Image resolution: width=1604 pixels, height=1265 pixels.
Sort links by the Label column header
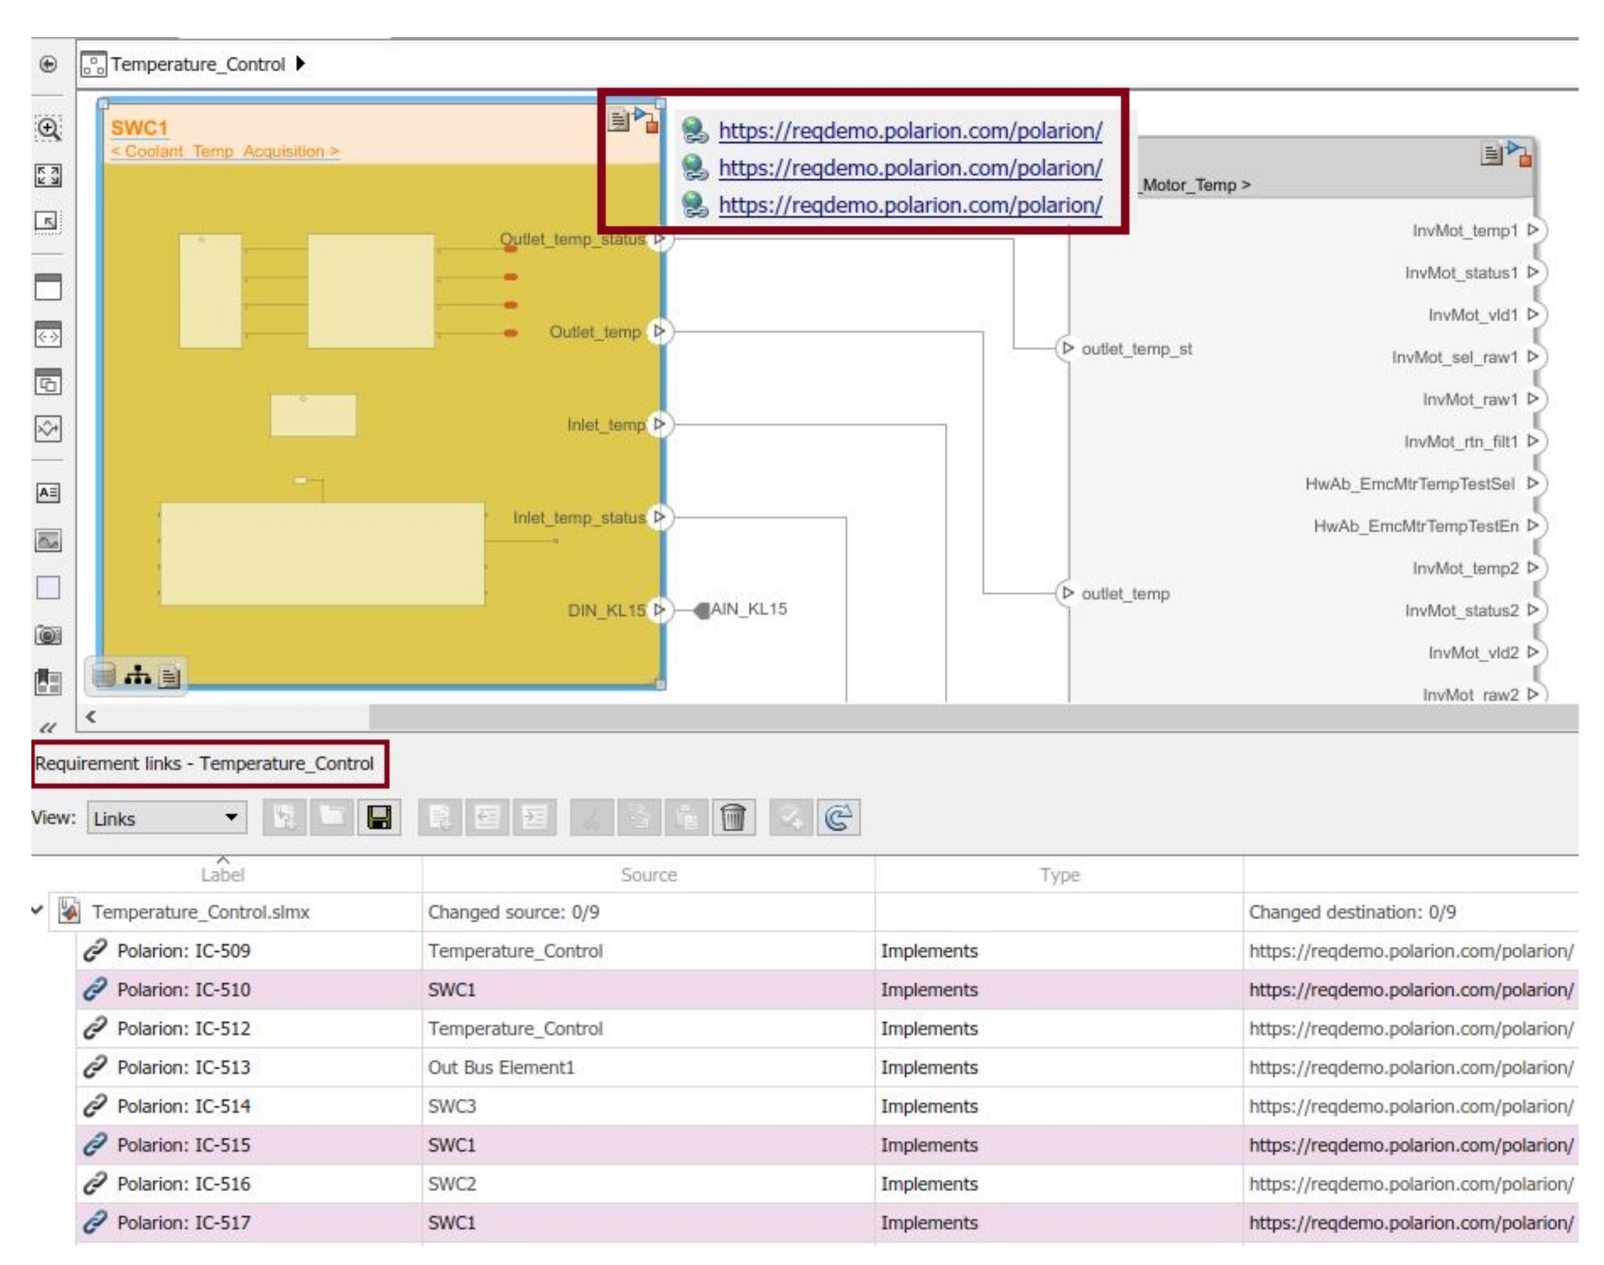222,875
